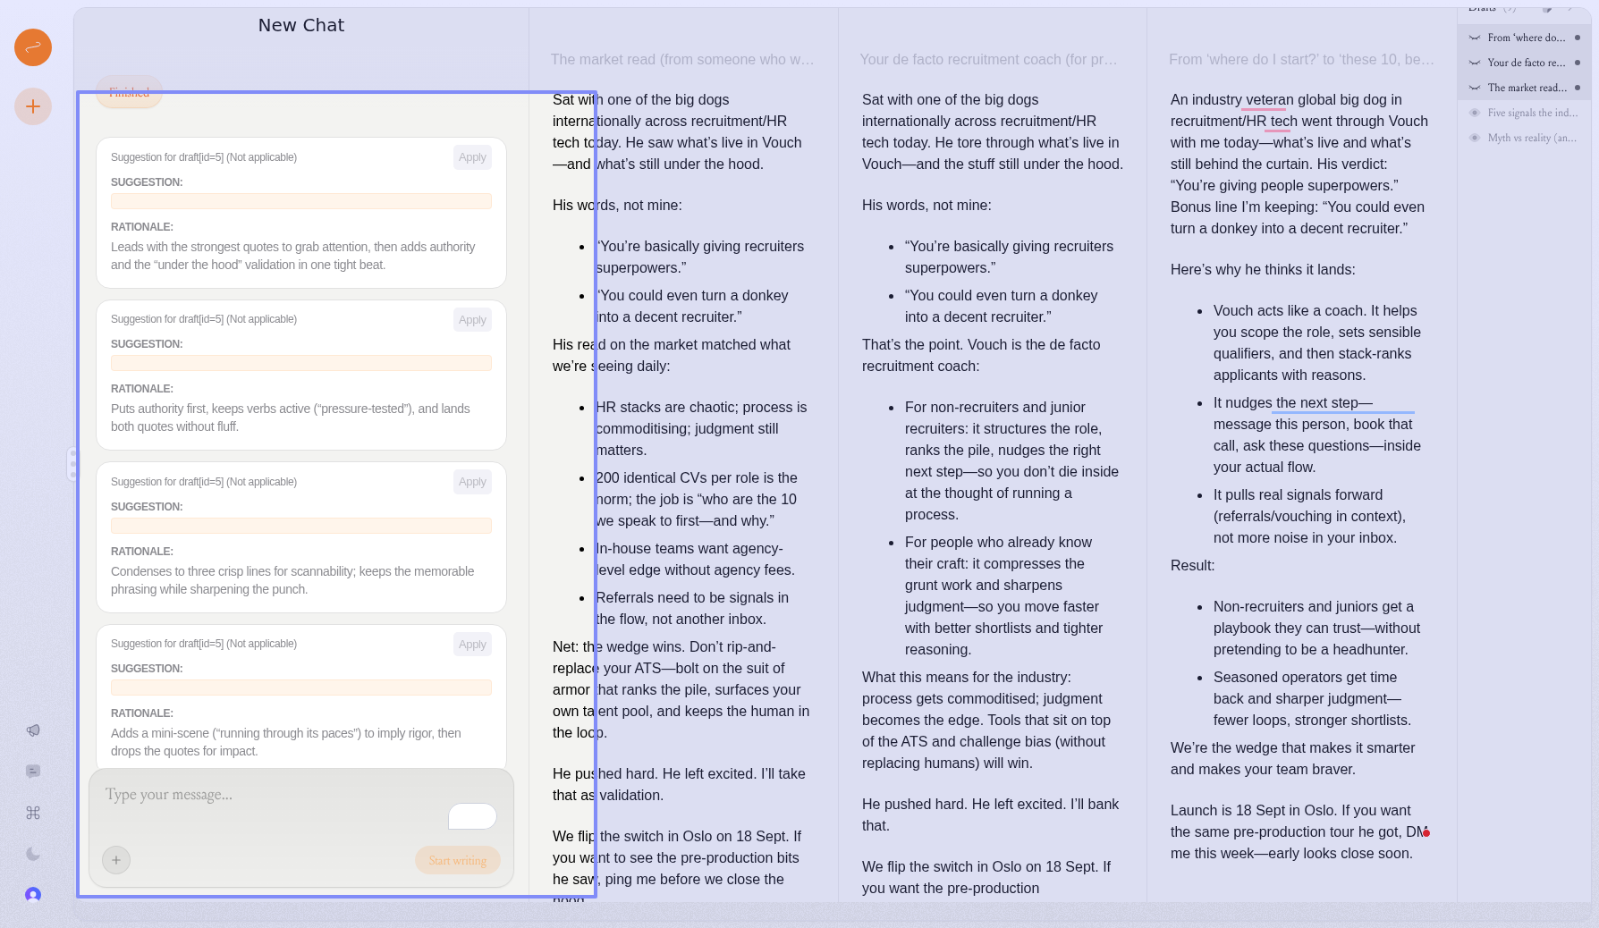The image size is (1599, 928).
Task: Select 'Your de facto re...' draft in list
Action: (x=1526, y=63)
